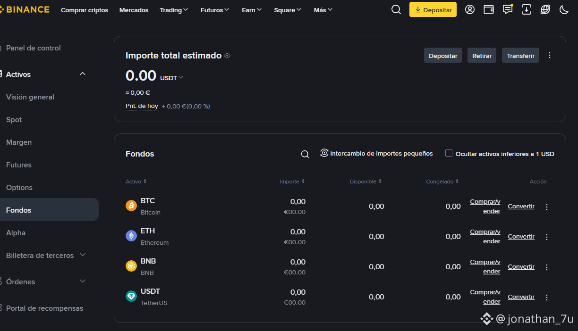This screenshot has width=578, height=331.
Task: Expand the Trading dropdown menu
Action: click(x=174, y=10)
